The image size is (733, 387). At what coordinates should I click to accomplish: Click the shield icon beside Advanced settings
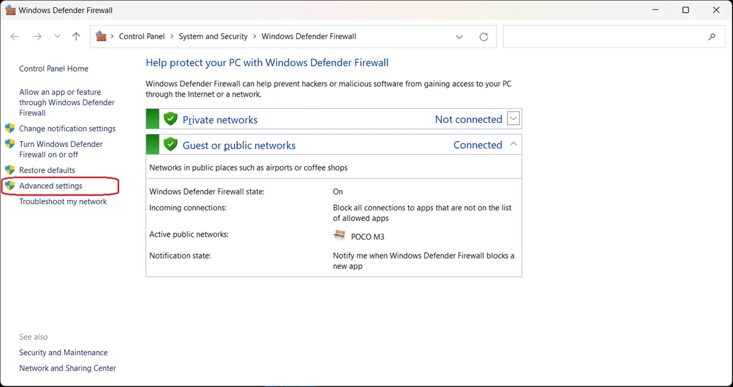pos(10,185)
